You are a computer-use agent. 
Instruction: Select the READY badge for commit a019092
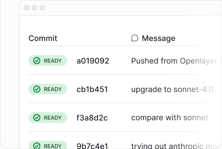click(x=48, y=61)
